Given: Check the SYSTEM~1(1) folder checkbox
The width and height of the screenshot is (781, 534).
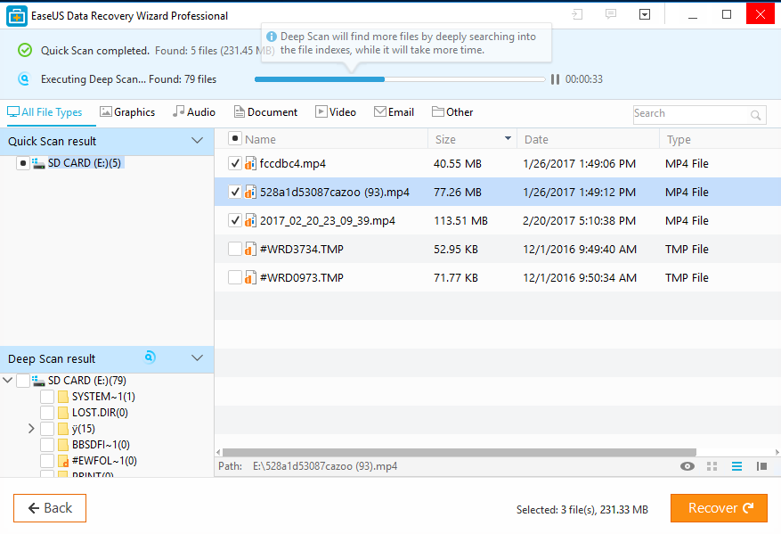Looking at the screenshot, I should coord(47,397).
